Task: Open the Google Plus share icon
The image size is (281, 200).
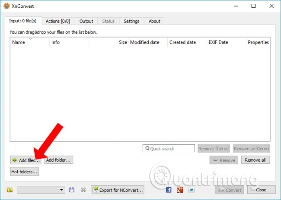Action: point(180,190)
